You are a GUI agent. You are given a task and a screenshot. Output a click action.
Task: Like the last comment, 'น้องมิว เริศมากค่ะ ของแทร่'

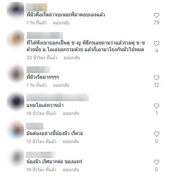coord(157,162)
